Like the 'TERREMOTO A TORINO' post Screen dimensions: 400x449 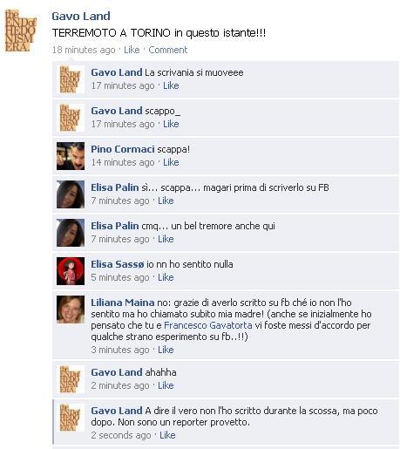(132, 50)
